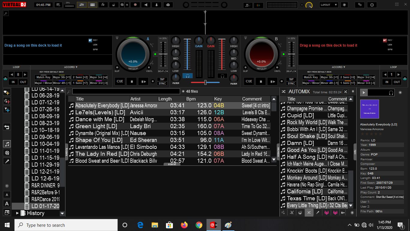Click the song search input field

126,91
